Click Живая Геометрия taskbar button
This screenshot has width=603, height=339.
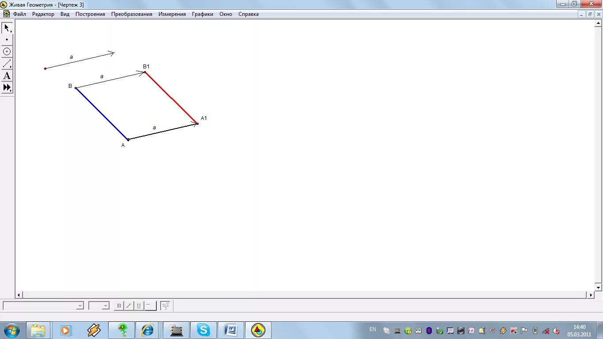coord(258,330)
